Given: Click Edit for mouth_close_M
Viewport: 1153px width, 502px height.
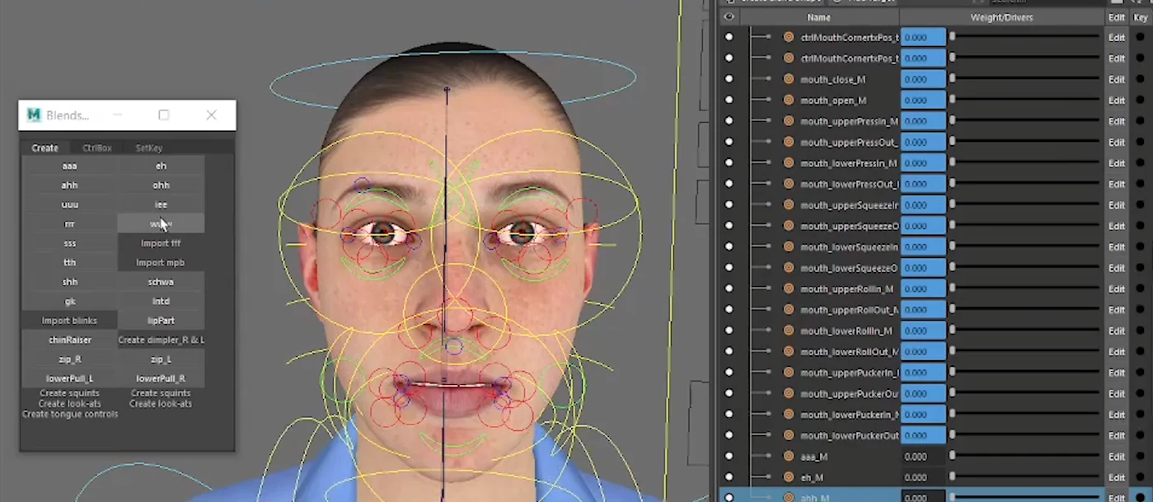Looking at the screenshot, I should [x=1116, y=79].
